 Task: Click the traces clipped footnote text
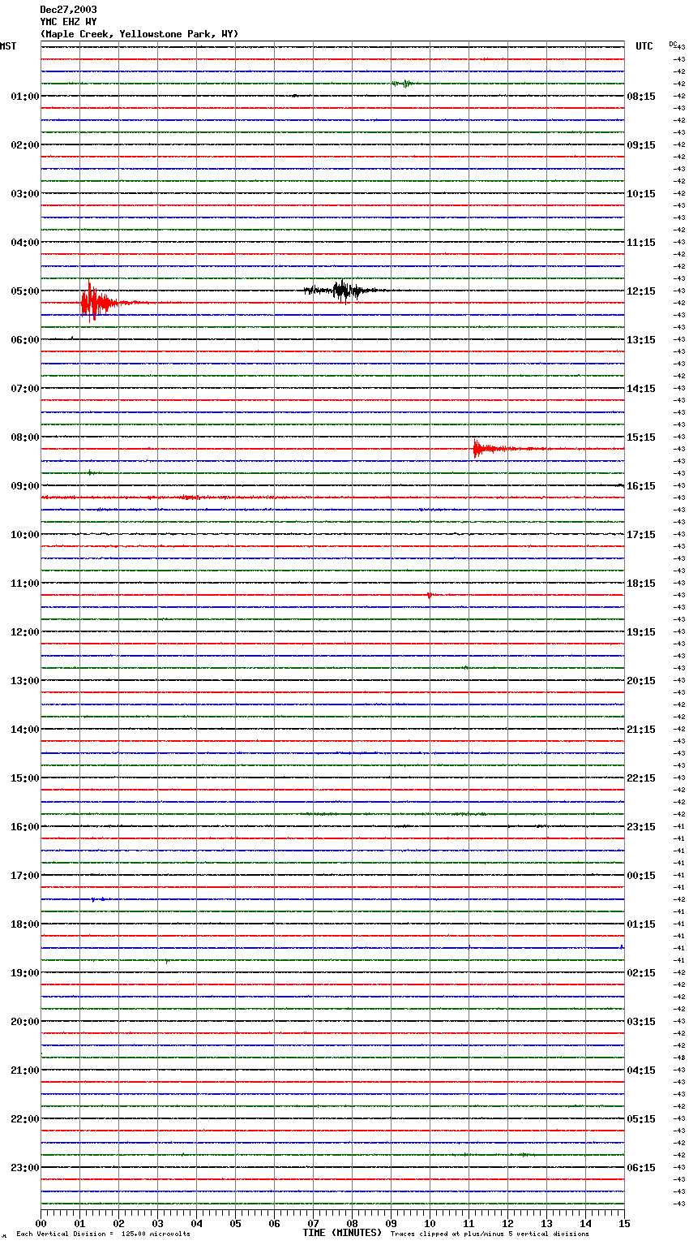tap(490, 1234)
